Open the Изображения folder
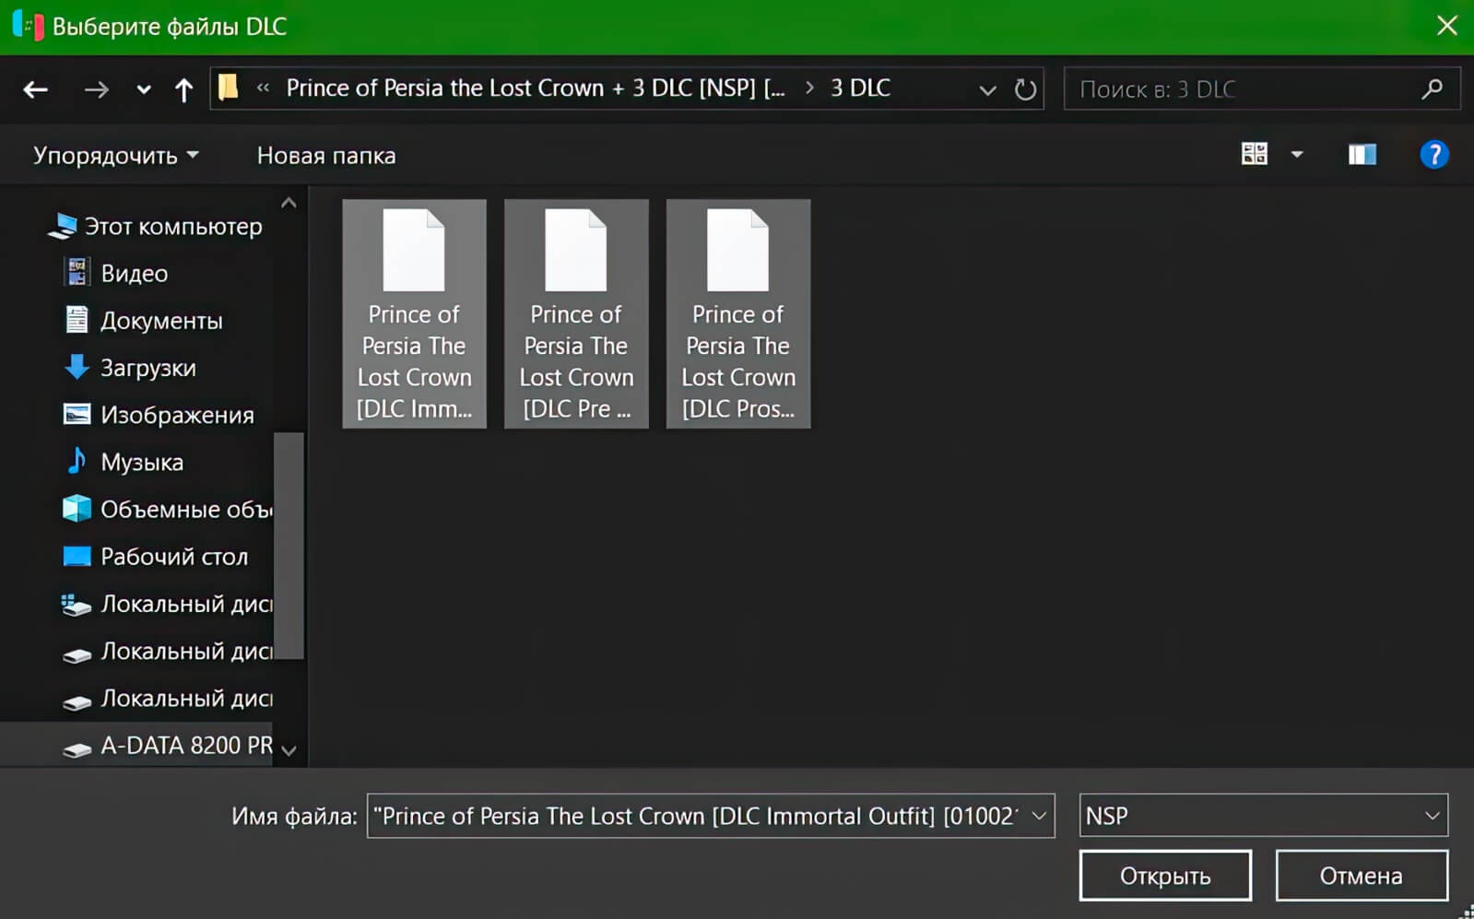 click(x=177, y=415)
